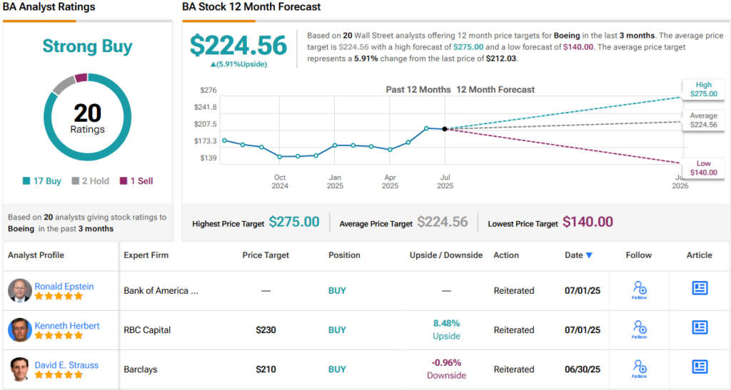The height and width of the screenshot is (390, 731).
Task: Click the Follow column header
Action: click(x=639, y=255)
